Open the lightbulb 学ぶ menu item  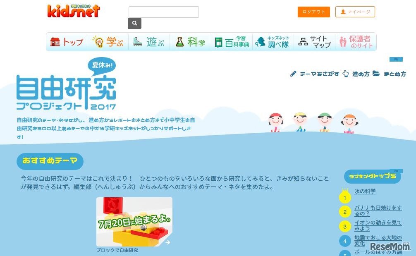[x=108, y=42]
